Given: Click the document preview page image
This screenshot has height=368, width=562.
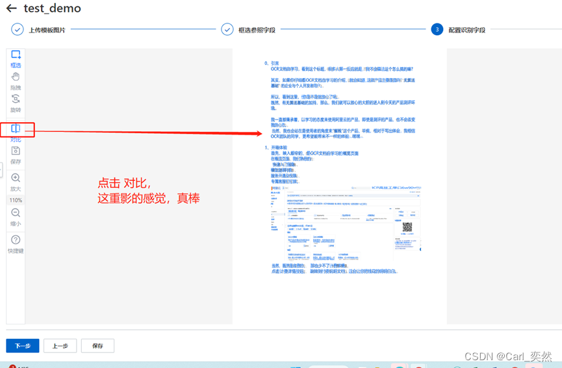Looking at the screenshot, I should pos(339,186).
